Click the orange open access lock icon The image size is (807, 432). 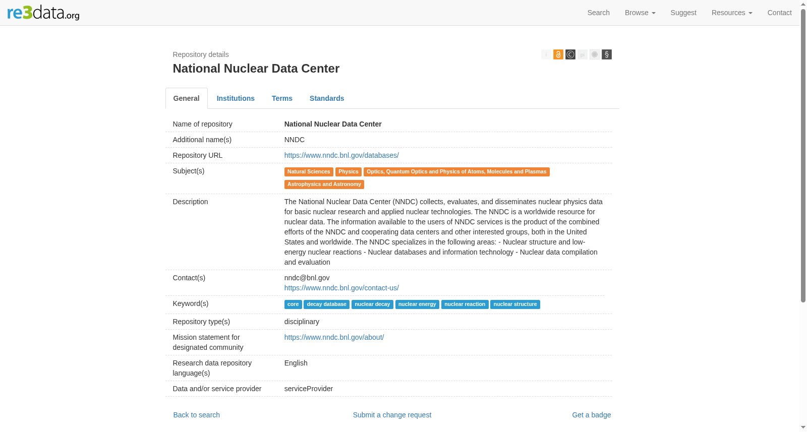tap(558, 54)
